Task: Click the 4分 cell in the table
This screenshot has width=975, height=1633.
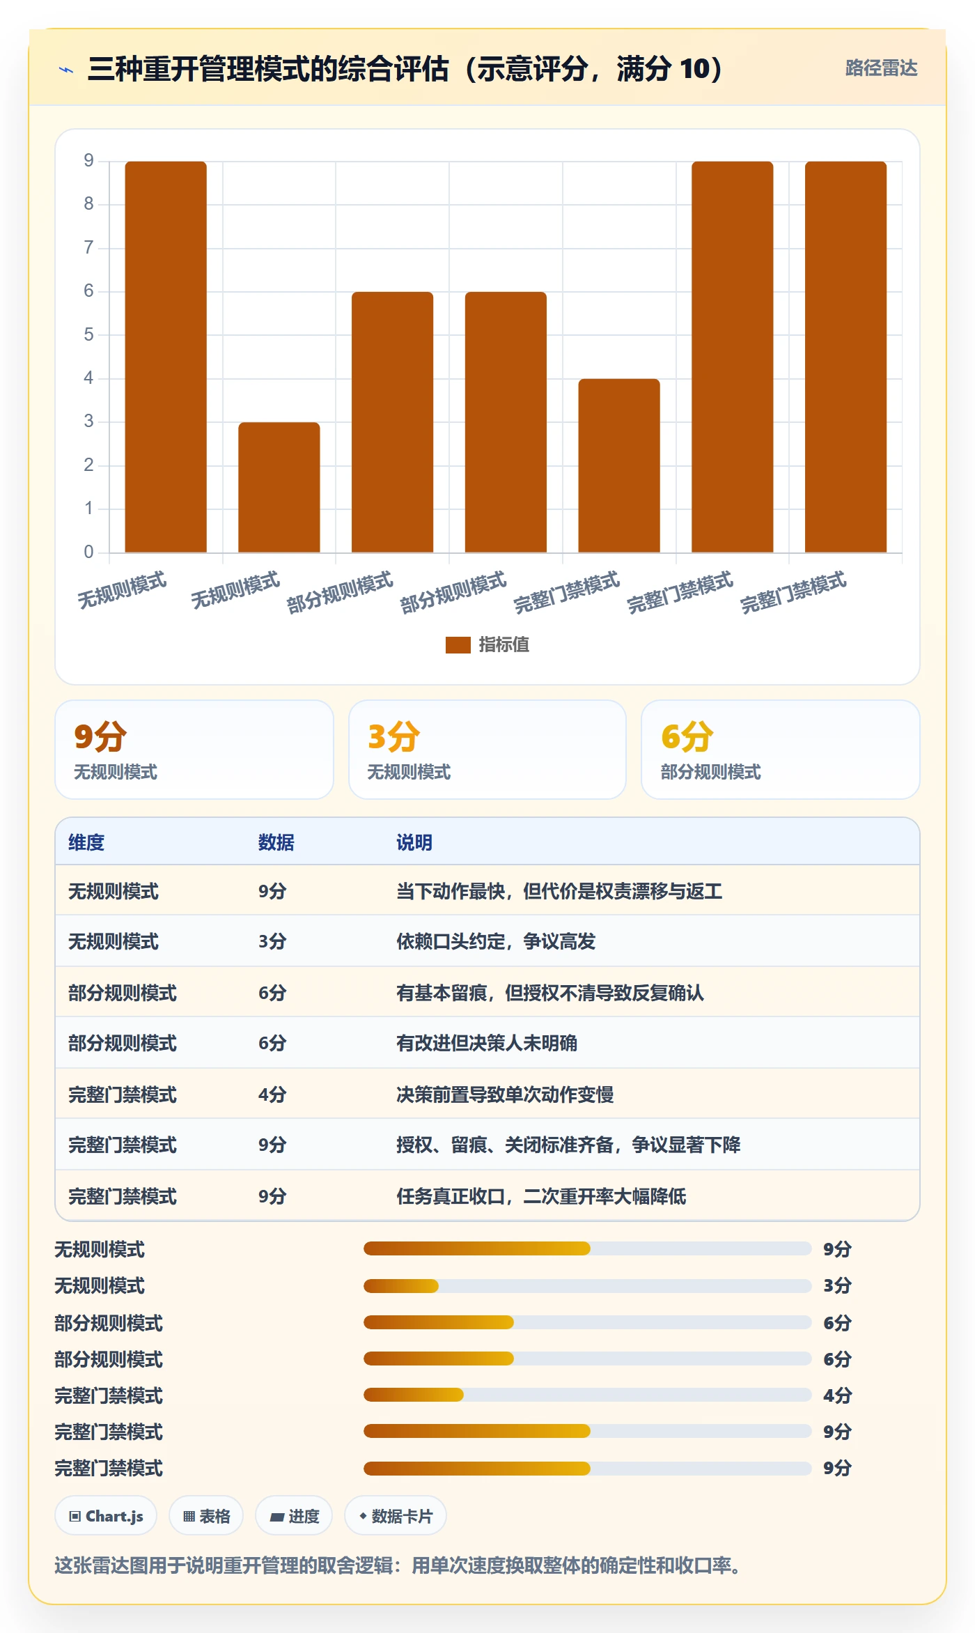Action: pos(272,1094)
